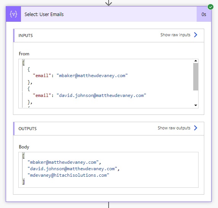Click the Show raw inputs chevron arrow
Image resolution: width=218 pixels, height=208 pixels.
click(x=196, y=35)
